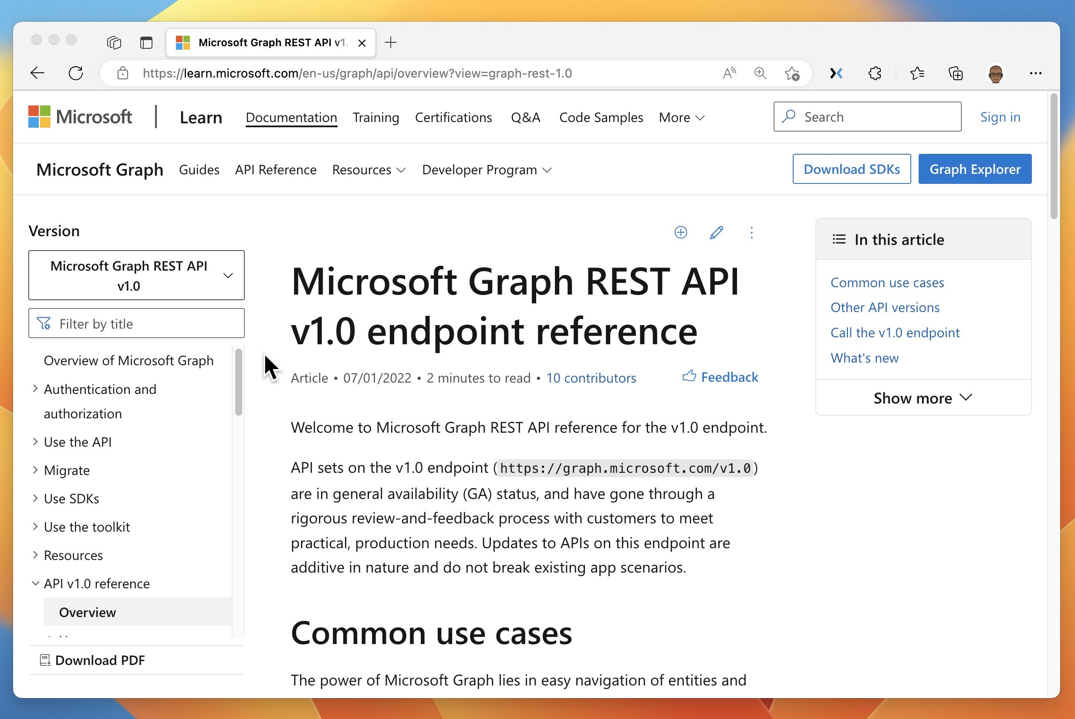The image size is (1075, 719).
Task: Open browser Settings and more menu
Action: coord(1036,73)
